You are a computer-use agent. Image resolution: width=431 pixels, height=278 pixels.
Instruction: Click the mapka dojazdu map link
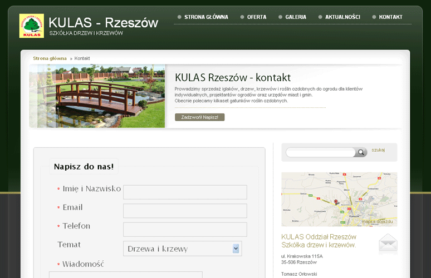coord(378,221)
